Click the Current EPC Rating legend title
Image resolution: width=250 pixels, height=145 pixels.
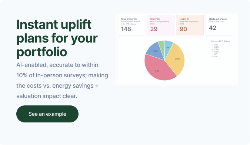[x=220, y=41]
